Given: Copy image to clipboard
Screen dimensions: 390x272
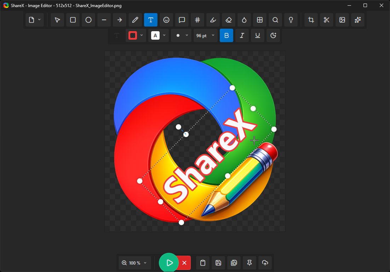Looking at the screenshot, I should [x=203, y=263].
